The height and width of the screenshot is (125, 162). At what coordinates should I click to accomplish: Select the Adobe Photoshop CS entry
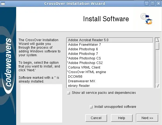click(110, 58)
